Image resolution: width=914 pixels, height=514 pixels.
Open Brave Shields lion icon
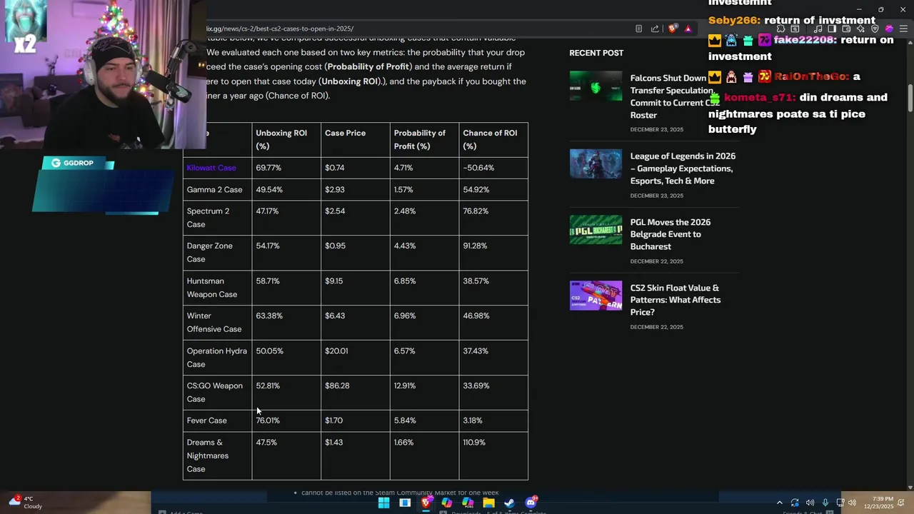click(x=672, y=29)
